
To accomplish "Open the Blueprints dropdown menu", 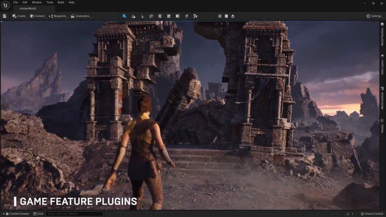I will click(58, 16).
